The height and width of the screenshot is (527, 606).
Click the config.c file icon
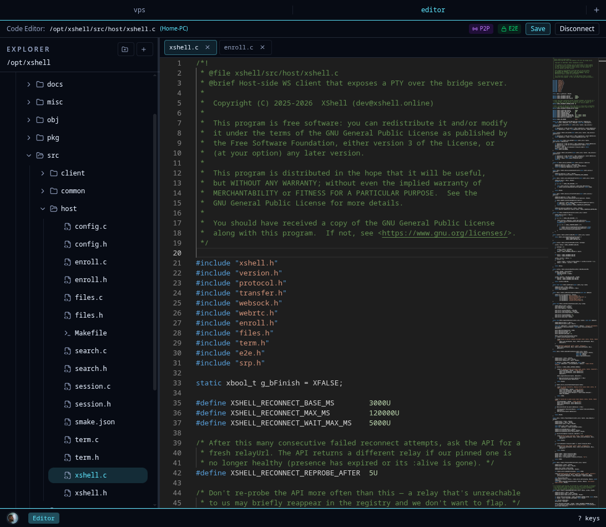point(67,226)
